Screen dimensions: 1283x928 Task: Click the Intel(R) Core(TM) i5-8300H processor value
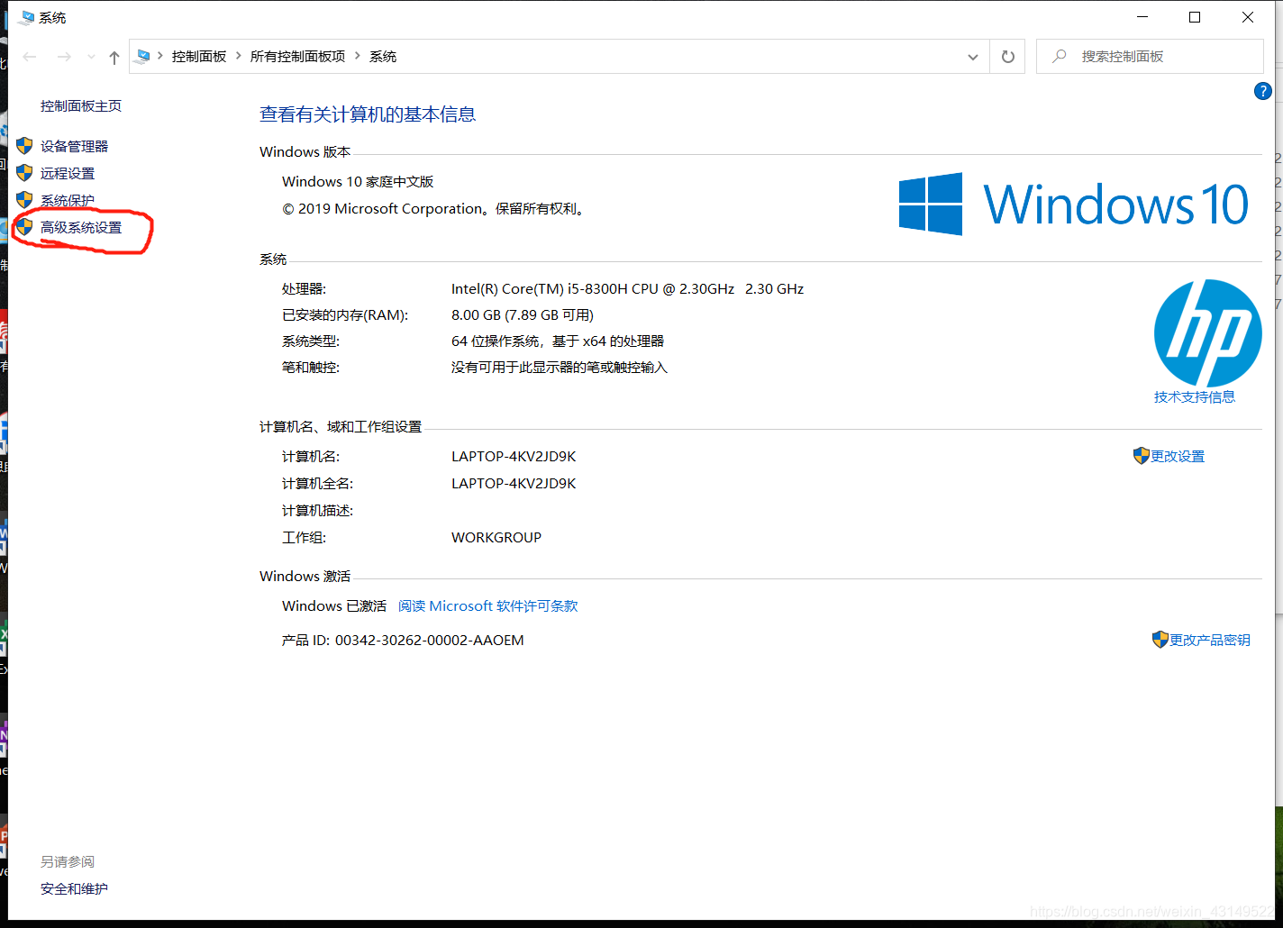627,288
